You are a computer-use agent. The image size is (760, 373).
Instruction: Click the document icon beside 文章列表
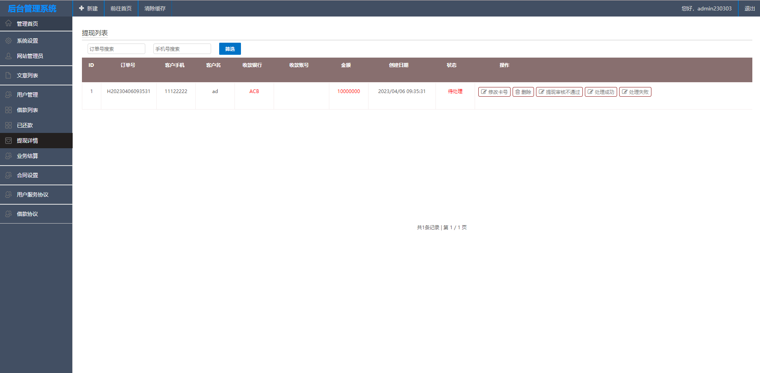pos(8,75)
